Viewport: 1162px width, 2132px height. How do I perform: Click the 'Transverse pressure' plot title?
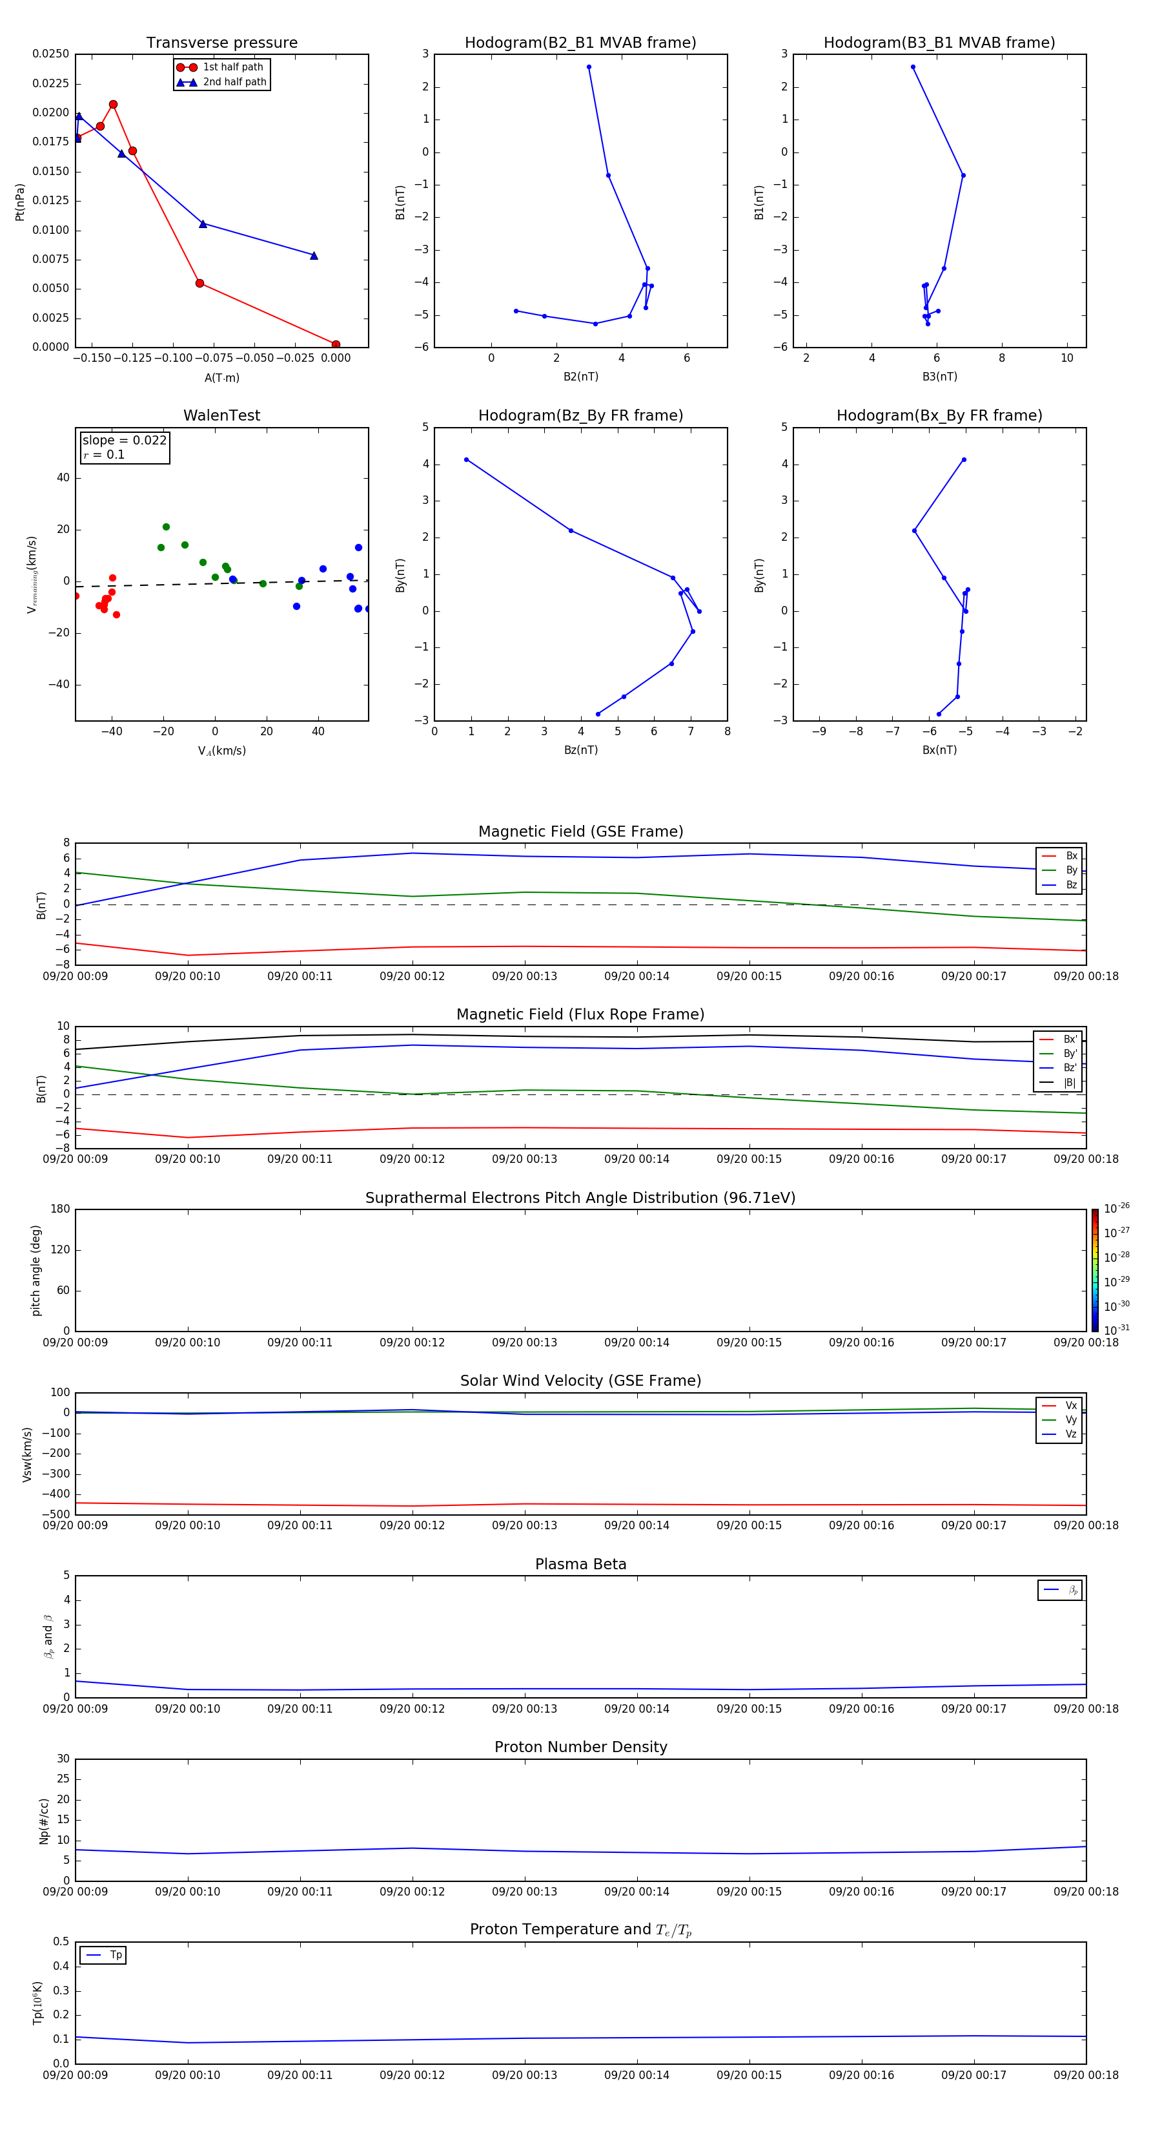(x=221, y=43)
